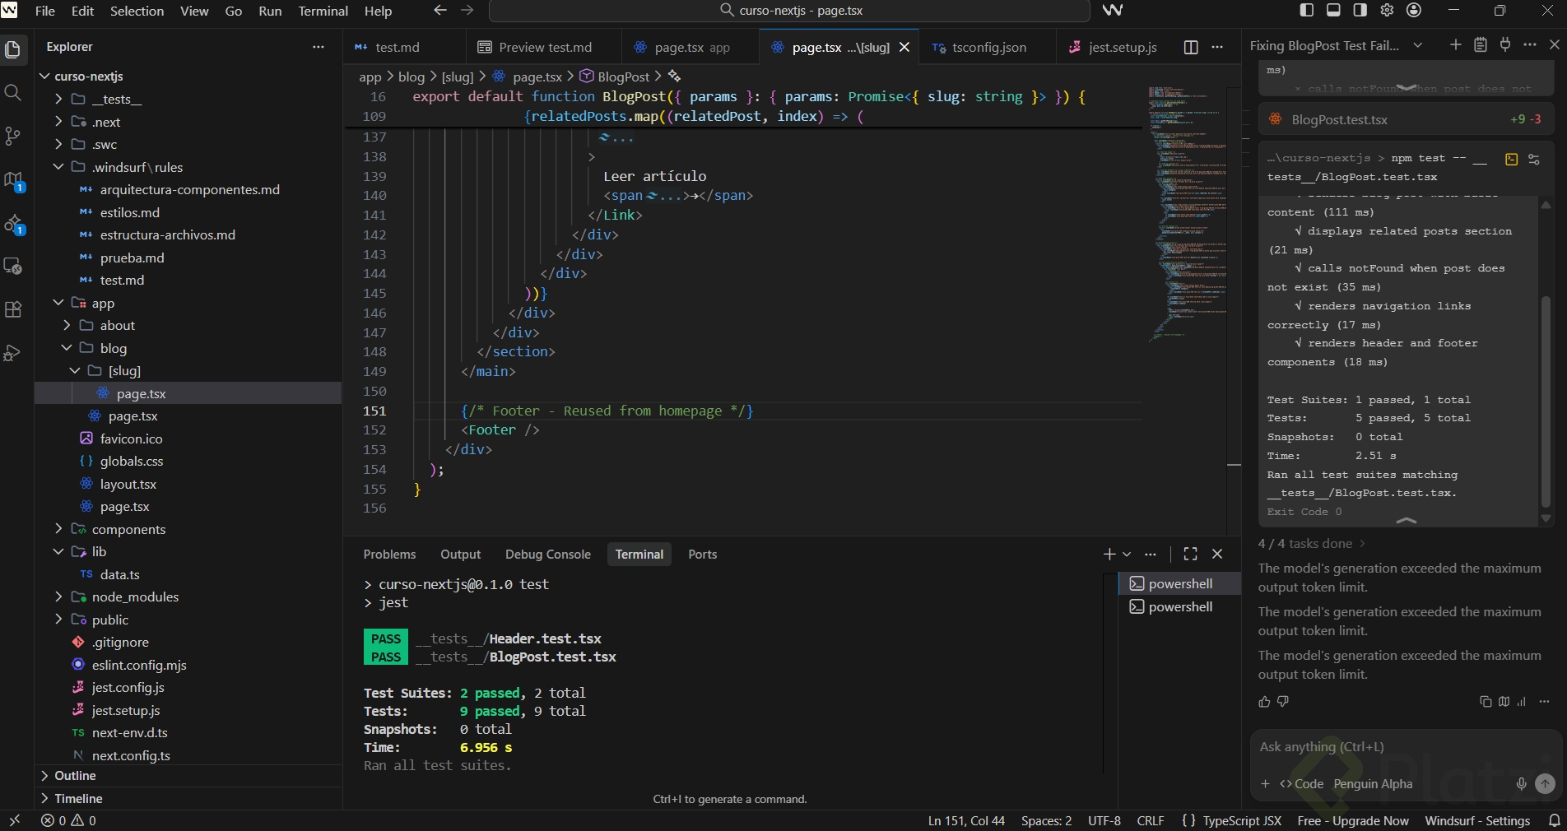Switch to the Debug Console panel tab

point(548,555)
